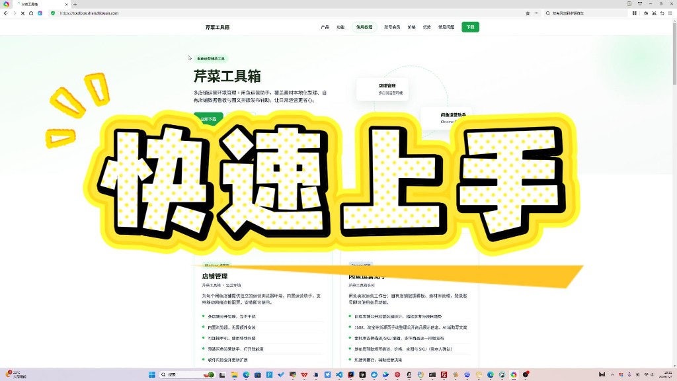
Task: Open File Explorer from the taskbar
Action: tap(235, 374)
